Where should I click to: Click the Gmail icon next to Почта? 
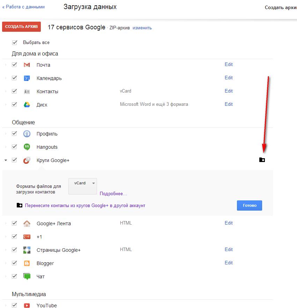point(27,65)
